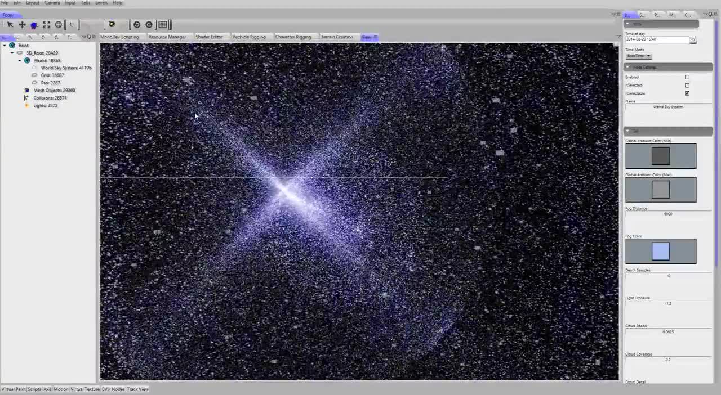
Task: Open the Virtual Texture bottom tab
Action: pos(85,389)
